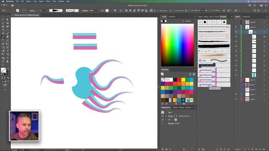This screenshot has height=151, width=269.
Task: Toggle Fill visibility in Appearance panel
Action: [163, 120]
